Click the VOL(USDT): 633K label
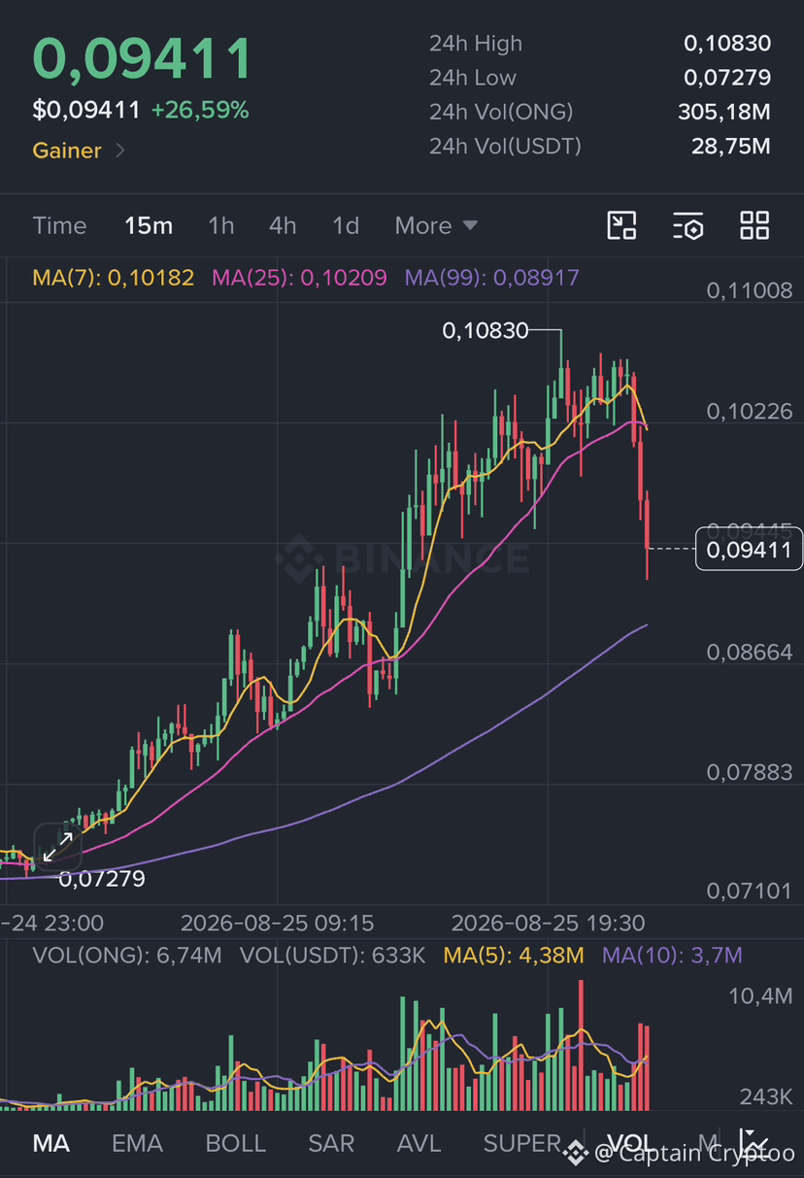 click(333, 956)
